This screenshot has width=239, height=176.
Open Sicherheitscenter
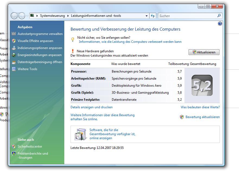pyautogui.click(x=30, y=146)
